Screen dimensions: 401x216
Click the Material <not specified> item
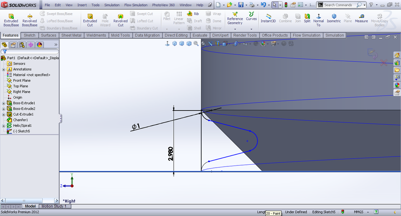(x=31, y=75)
